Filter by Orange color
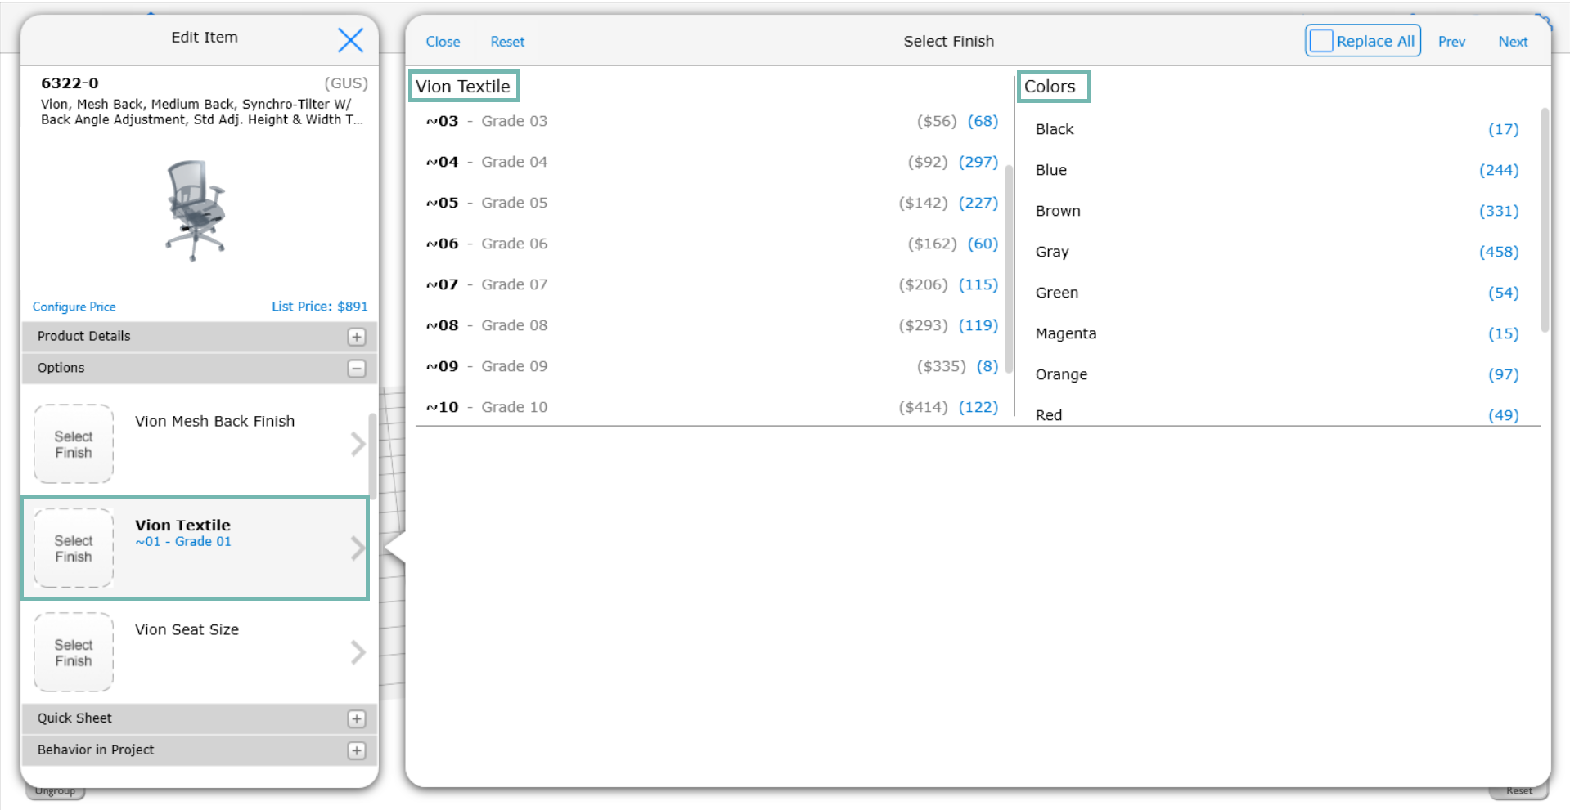1570x810 pixels. (x=1277, y=374)
